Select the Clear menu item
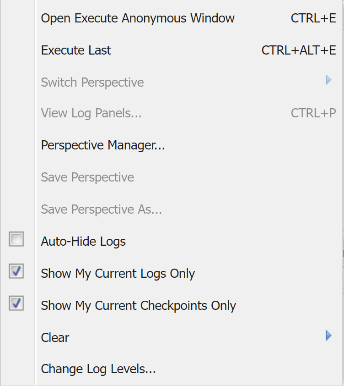Viewport: 344px width, 386px height. [55, 338]
